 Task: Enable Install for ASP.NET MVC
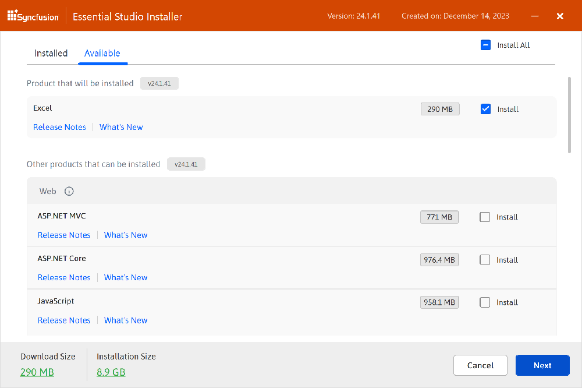tap(485, 217)
